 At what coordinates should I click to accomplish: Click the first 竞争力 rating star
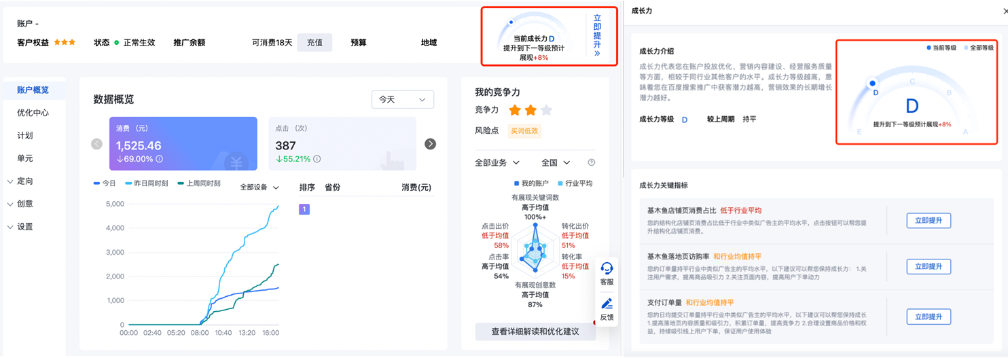[x=515, y=110]
